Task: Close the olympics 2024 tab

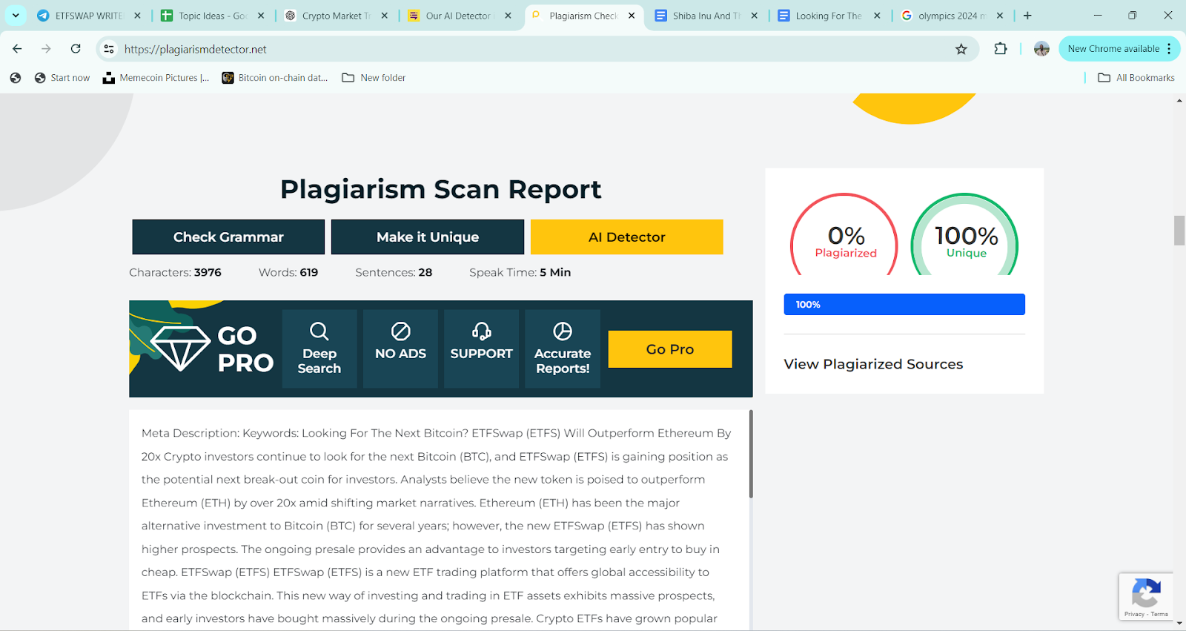Action: 1000,16
